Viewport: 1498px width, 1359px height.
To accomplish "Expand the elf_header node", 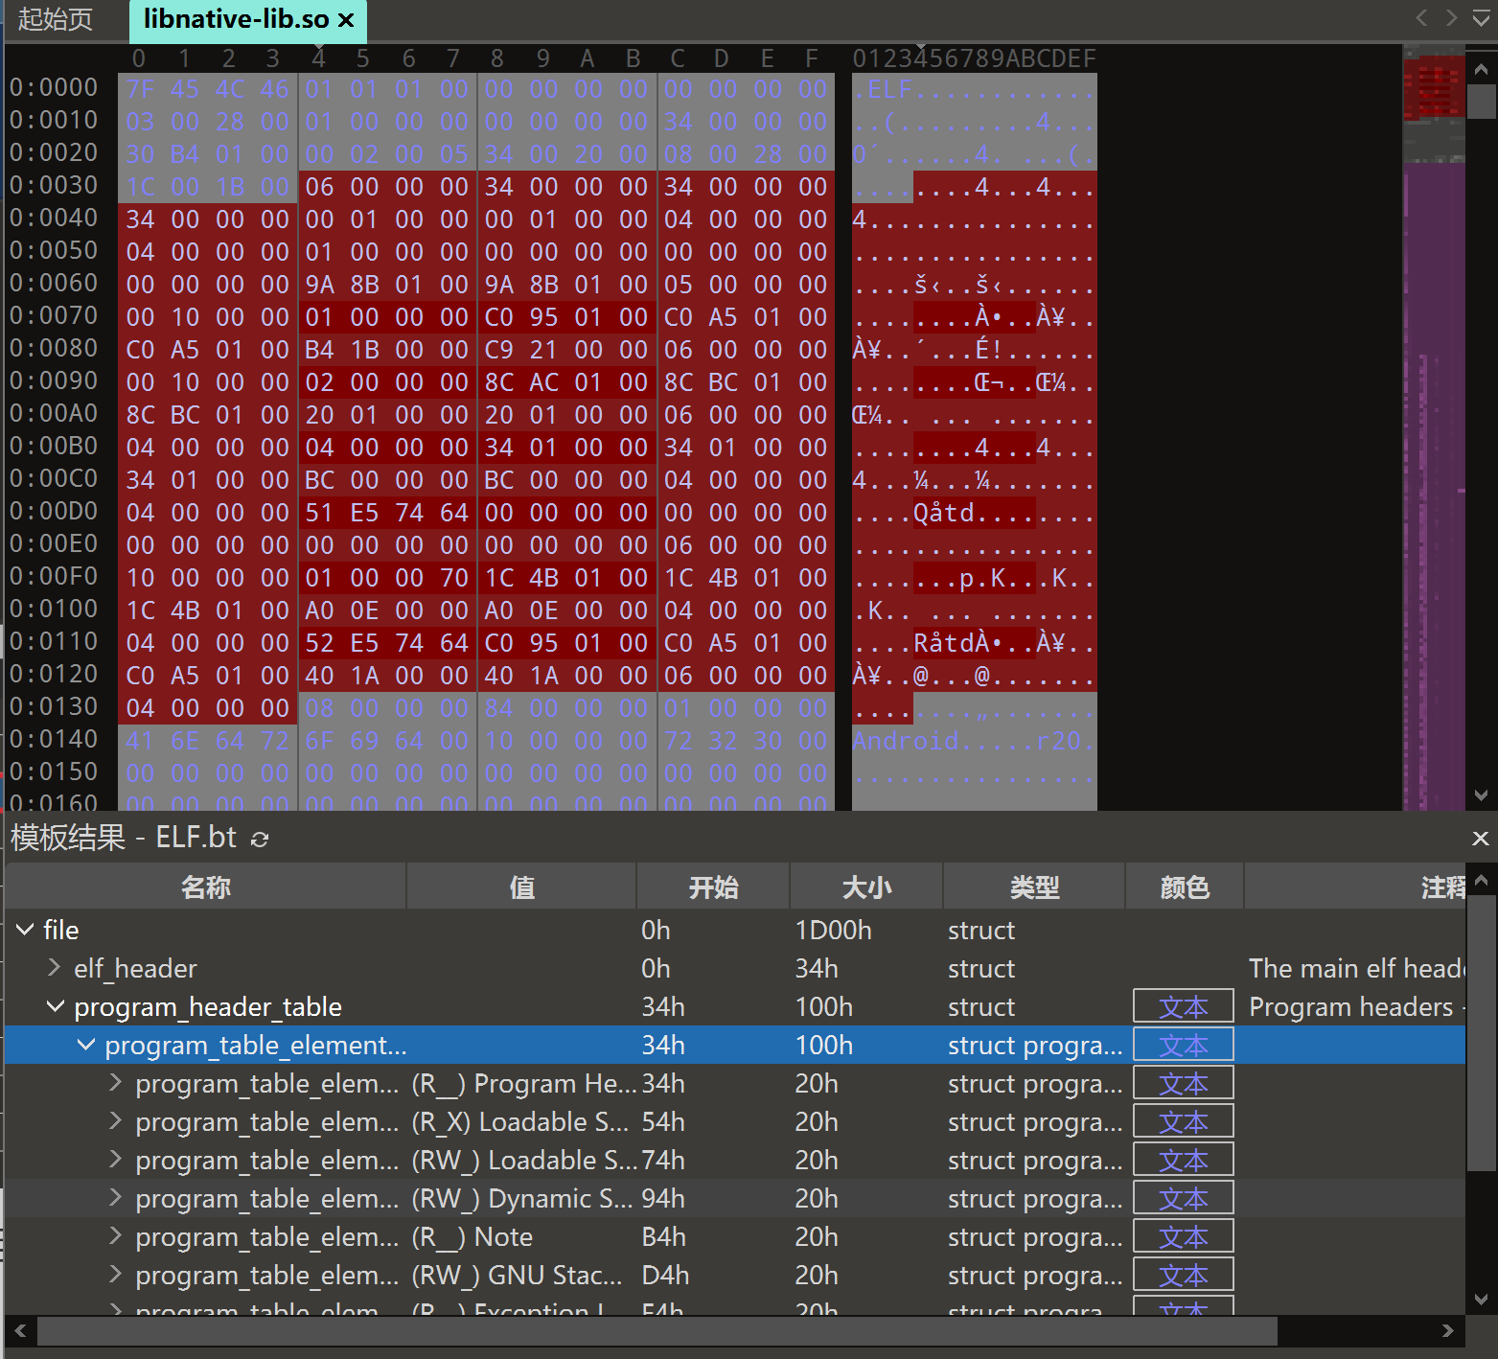I will (x=55, y=968).
